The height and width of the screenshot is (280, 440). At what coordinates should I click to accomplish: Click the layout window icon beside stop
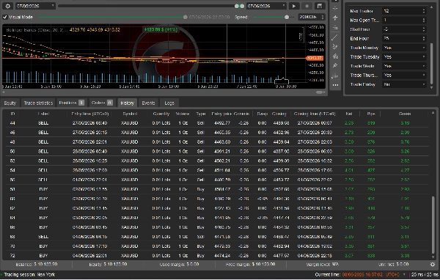(320, 6)
